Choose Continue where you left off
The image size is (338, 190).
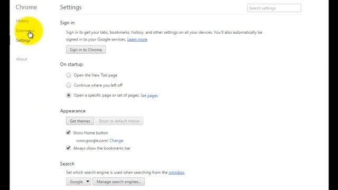click(x=69, y=85)
